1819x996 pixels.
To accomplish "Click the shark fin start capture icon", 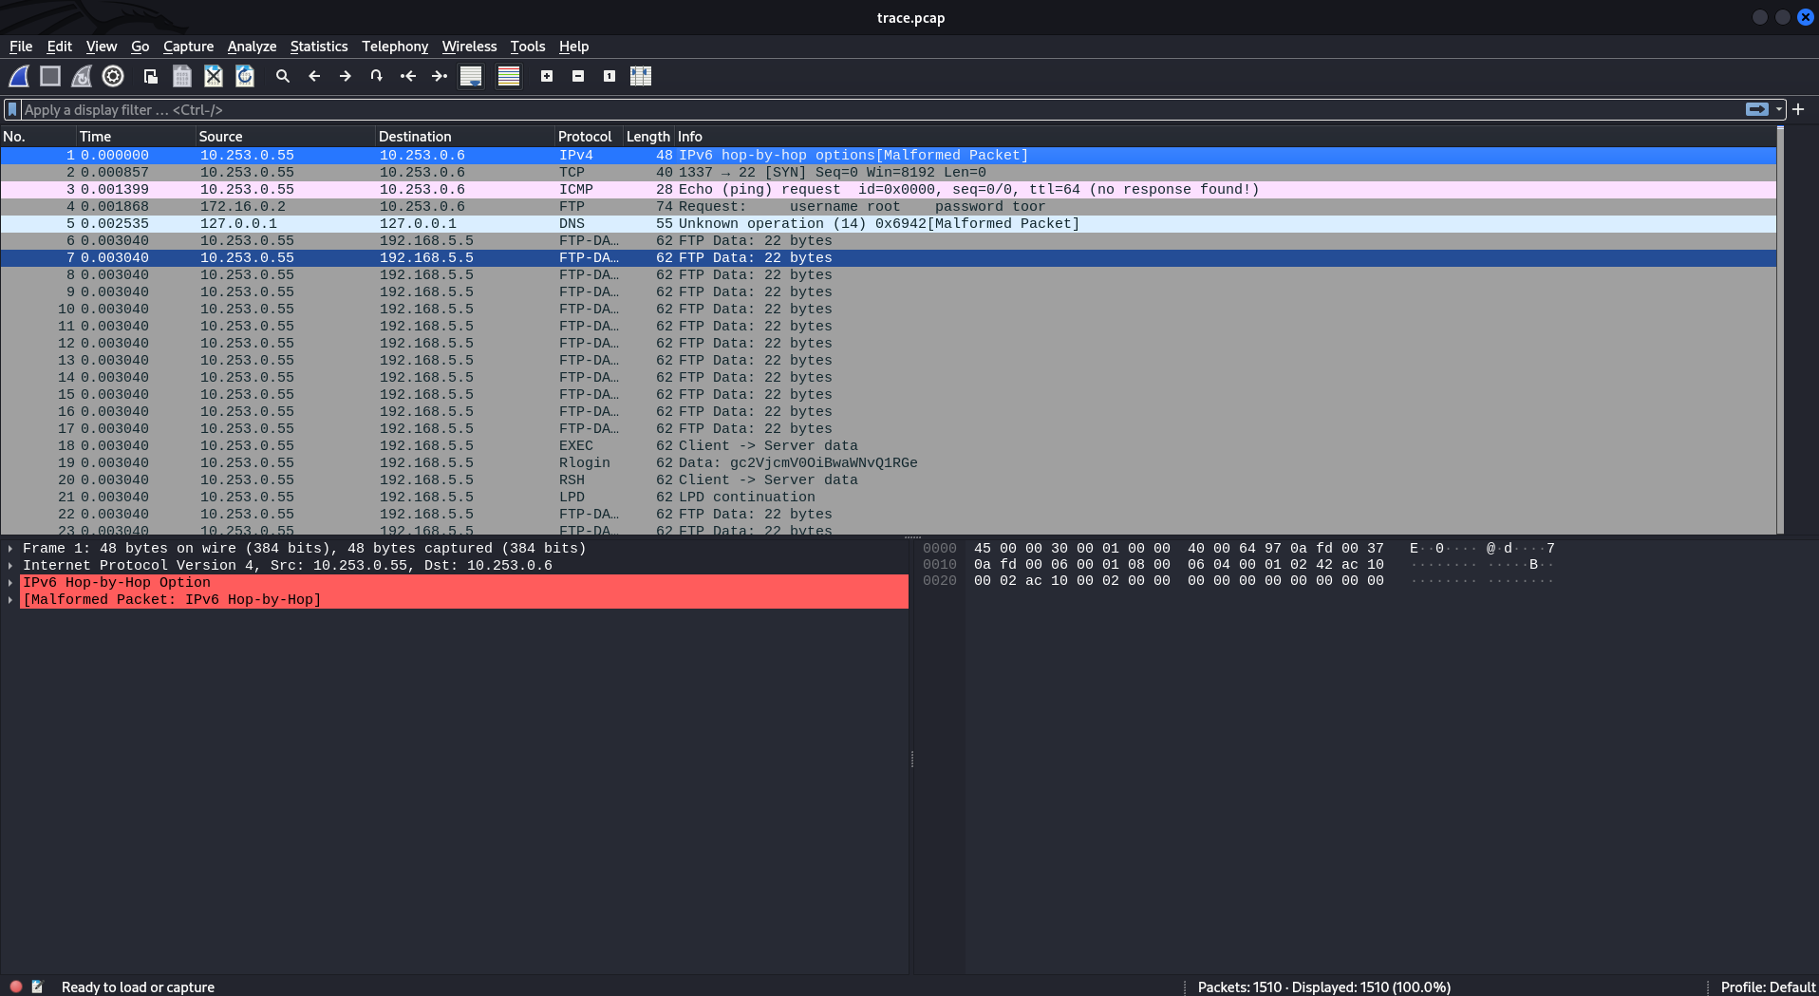I will (x=19, y=76).
